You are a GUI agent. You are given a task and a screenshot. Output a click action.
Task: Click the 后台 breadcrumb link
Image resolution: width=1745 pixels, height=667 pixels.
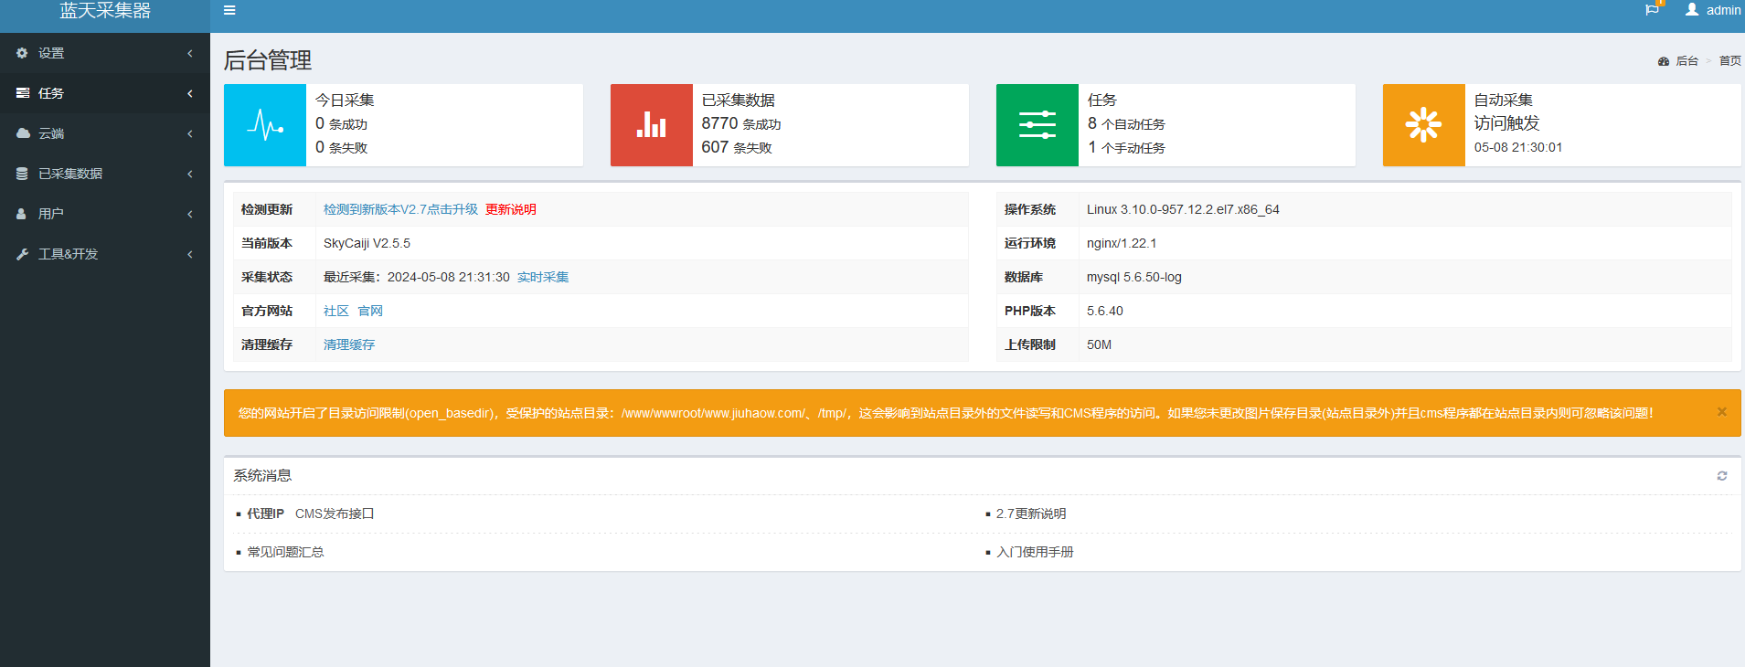tap(1686, 61)
